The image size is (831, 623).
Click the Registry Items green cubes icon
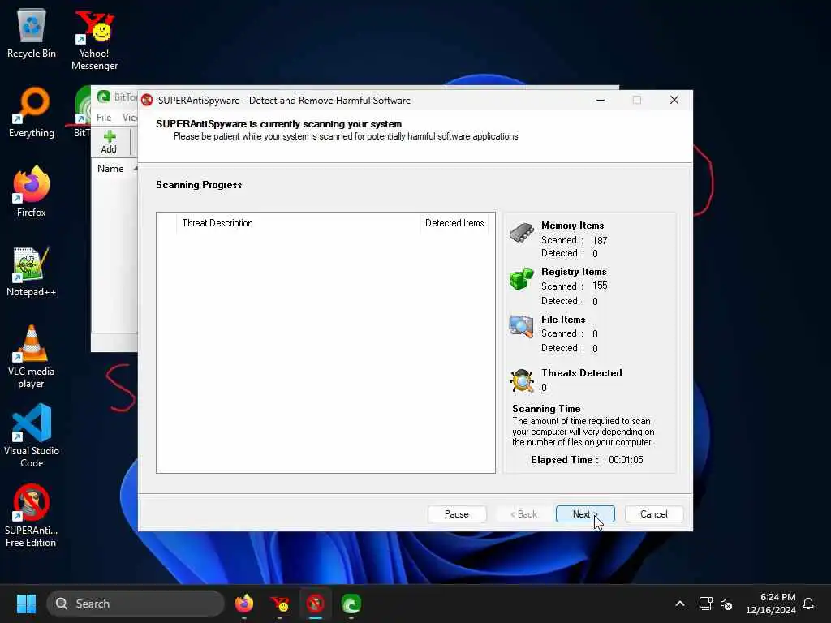coord(522,279)
